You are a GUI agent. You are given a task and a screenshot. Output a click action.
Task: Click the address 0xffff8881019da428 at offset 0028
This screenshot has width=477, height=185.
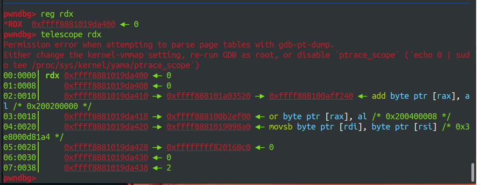106,147
